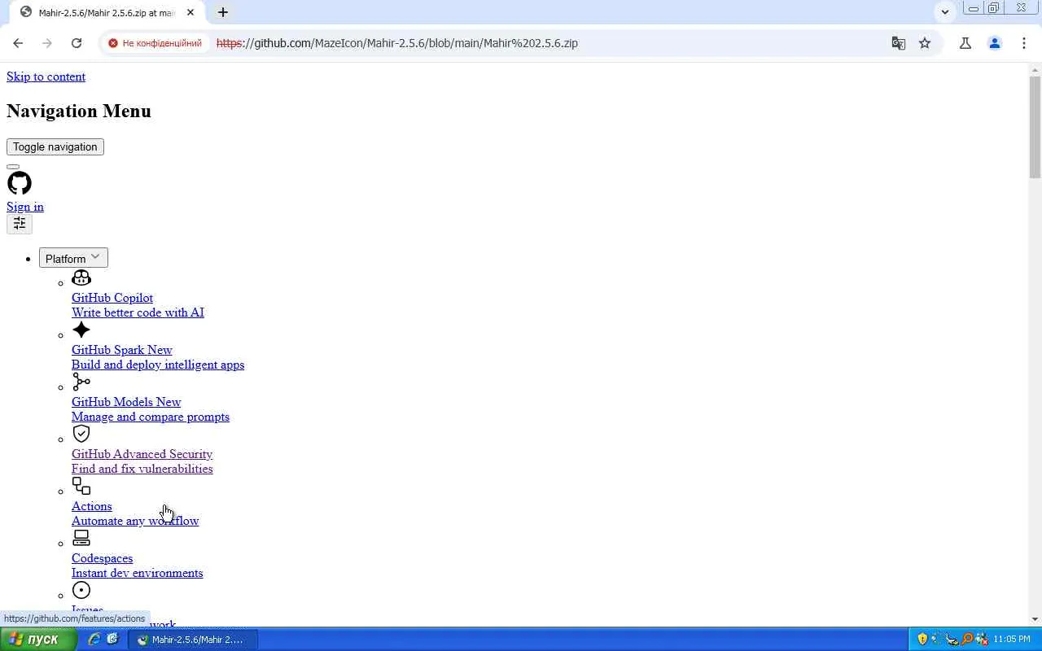Click the small empty button above GitHub logo
Screen dimensions: 1042x651
tap(13, 167)
